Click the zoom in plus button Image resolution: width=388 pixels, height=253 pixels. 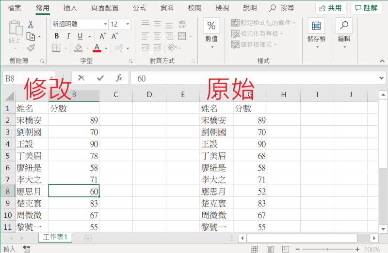(x=357, y=249)
